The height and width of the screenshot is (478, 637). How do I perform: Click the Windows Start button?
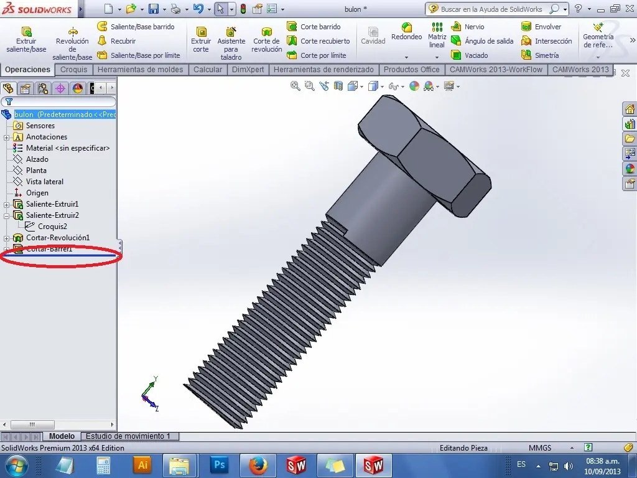pos(16,466)
